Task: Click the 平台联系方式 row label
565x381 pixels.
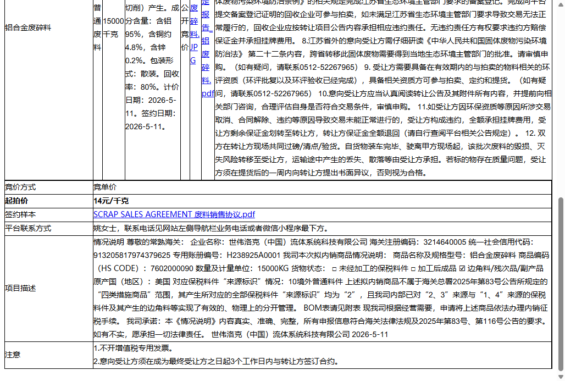Action: point(28,228)
